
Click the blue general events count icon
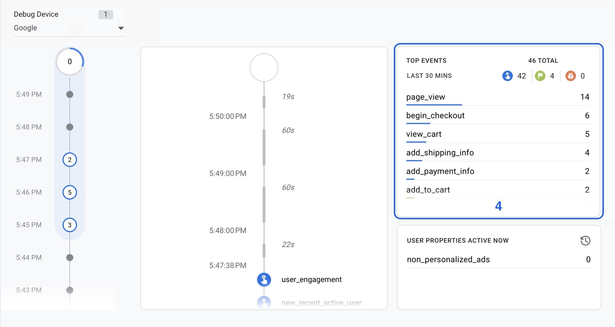[507, 76]
